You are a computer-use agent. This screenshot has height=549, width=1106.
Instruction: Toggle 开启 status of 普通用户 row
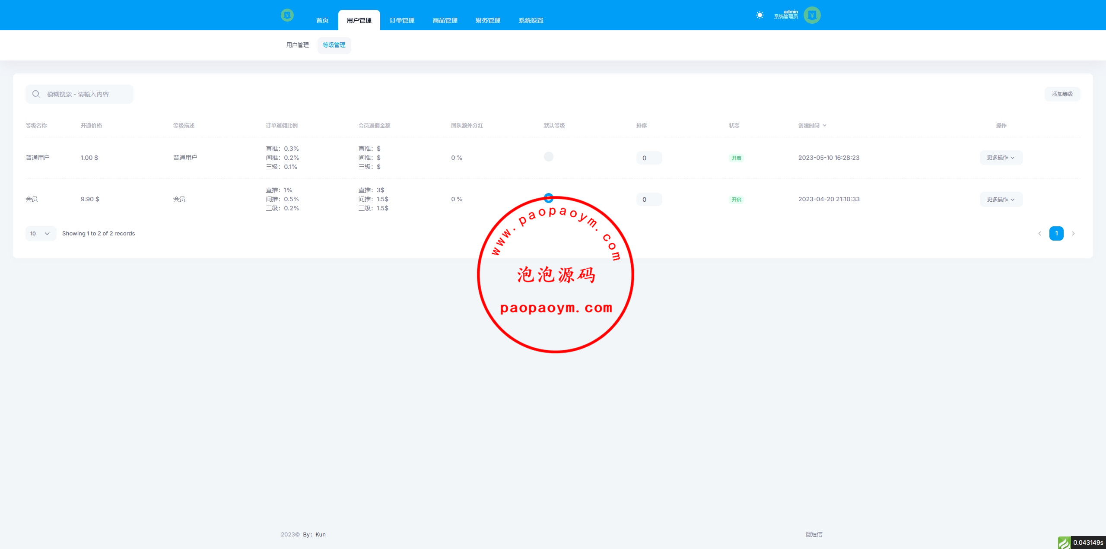[x=736, y=158]
